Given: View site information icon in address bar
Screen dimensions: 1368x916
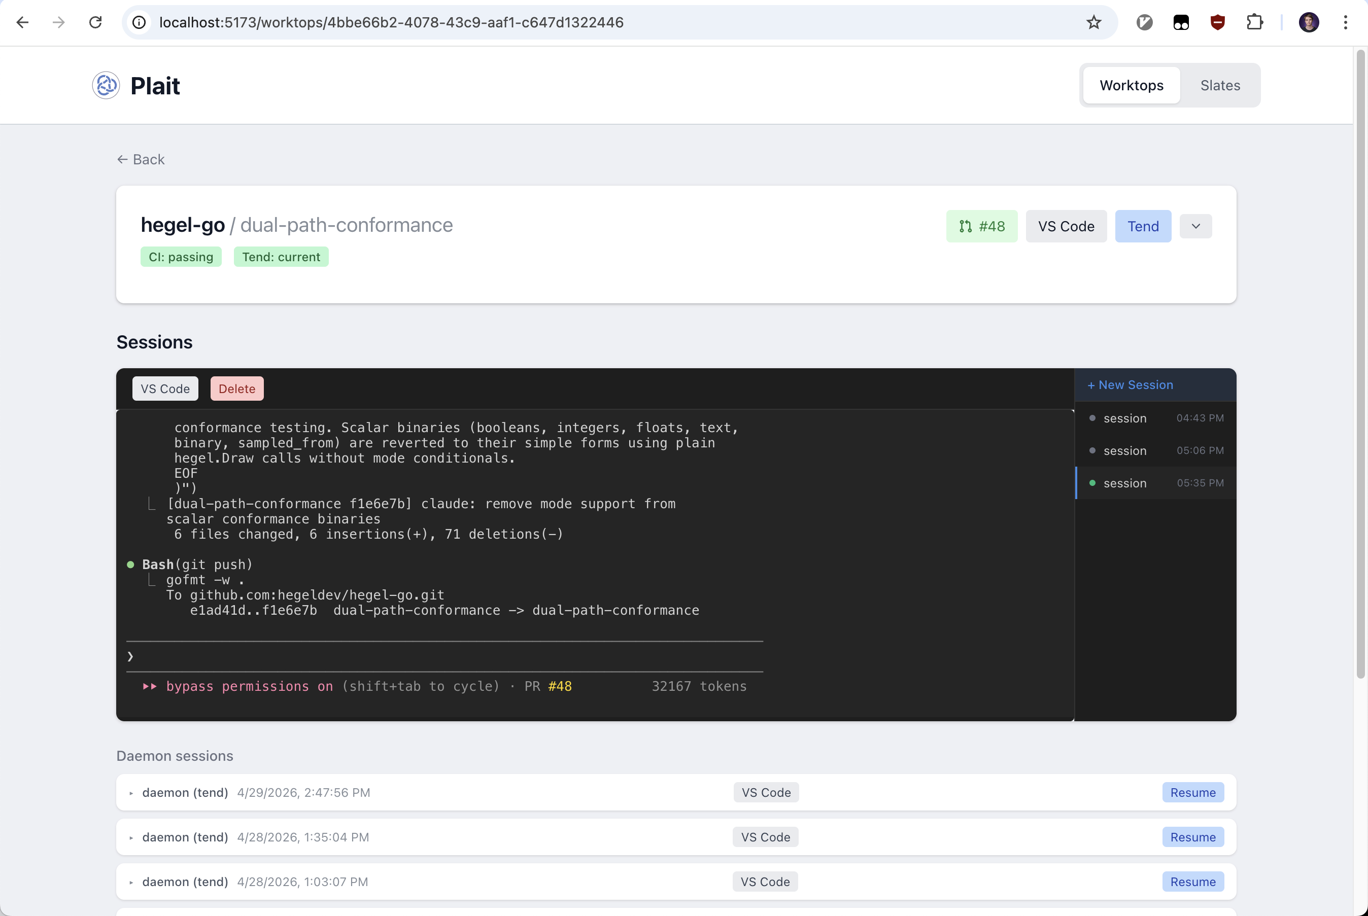Looking at the screenshot, I should click(139, 22).
